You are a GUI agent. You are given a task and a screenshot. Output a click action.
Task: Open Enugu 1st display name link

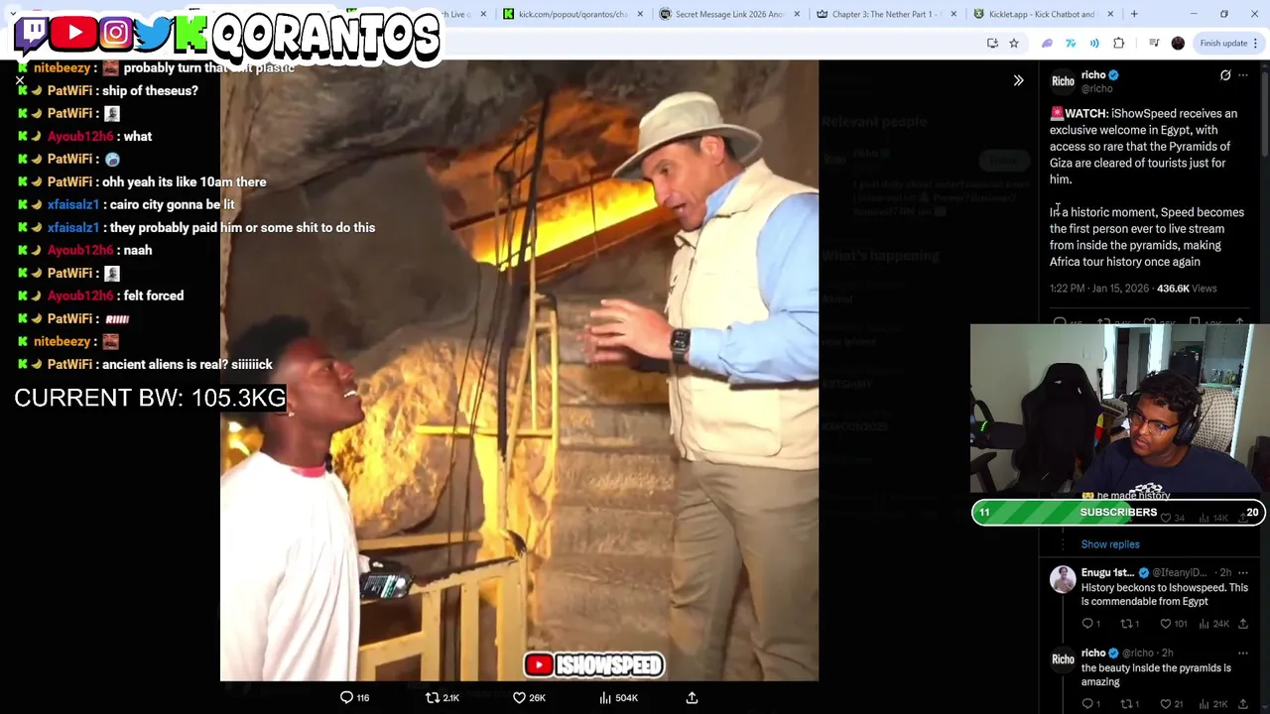pos(1107,572)
